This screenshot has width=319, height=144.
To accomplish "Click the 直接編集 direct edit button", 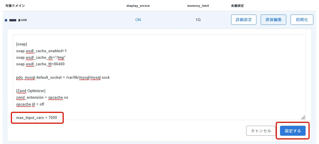I will (273, 20).
